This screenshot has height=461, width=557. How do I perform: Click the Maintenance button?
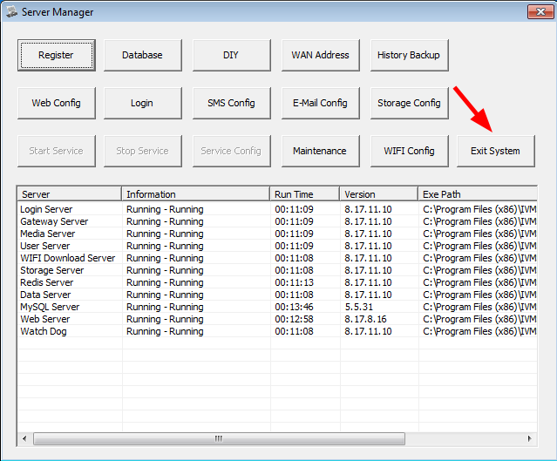click(x=320, y=151)
